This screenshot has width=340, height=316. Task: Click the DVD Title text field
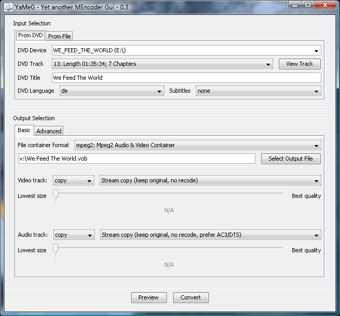[186, 78]
